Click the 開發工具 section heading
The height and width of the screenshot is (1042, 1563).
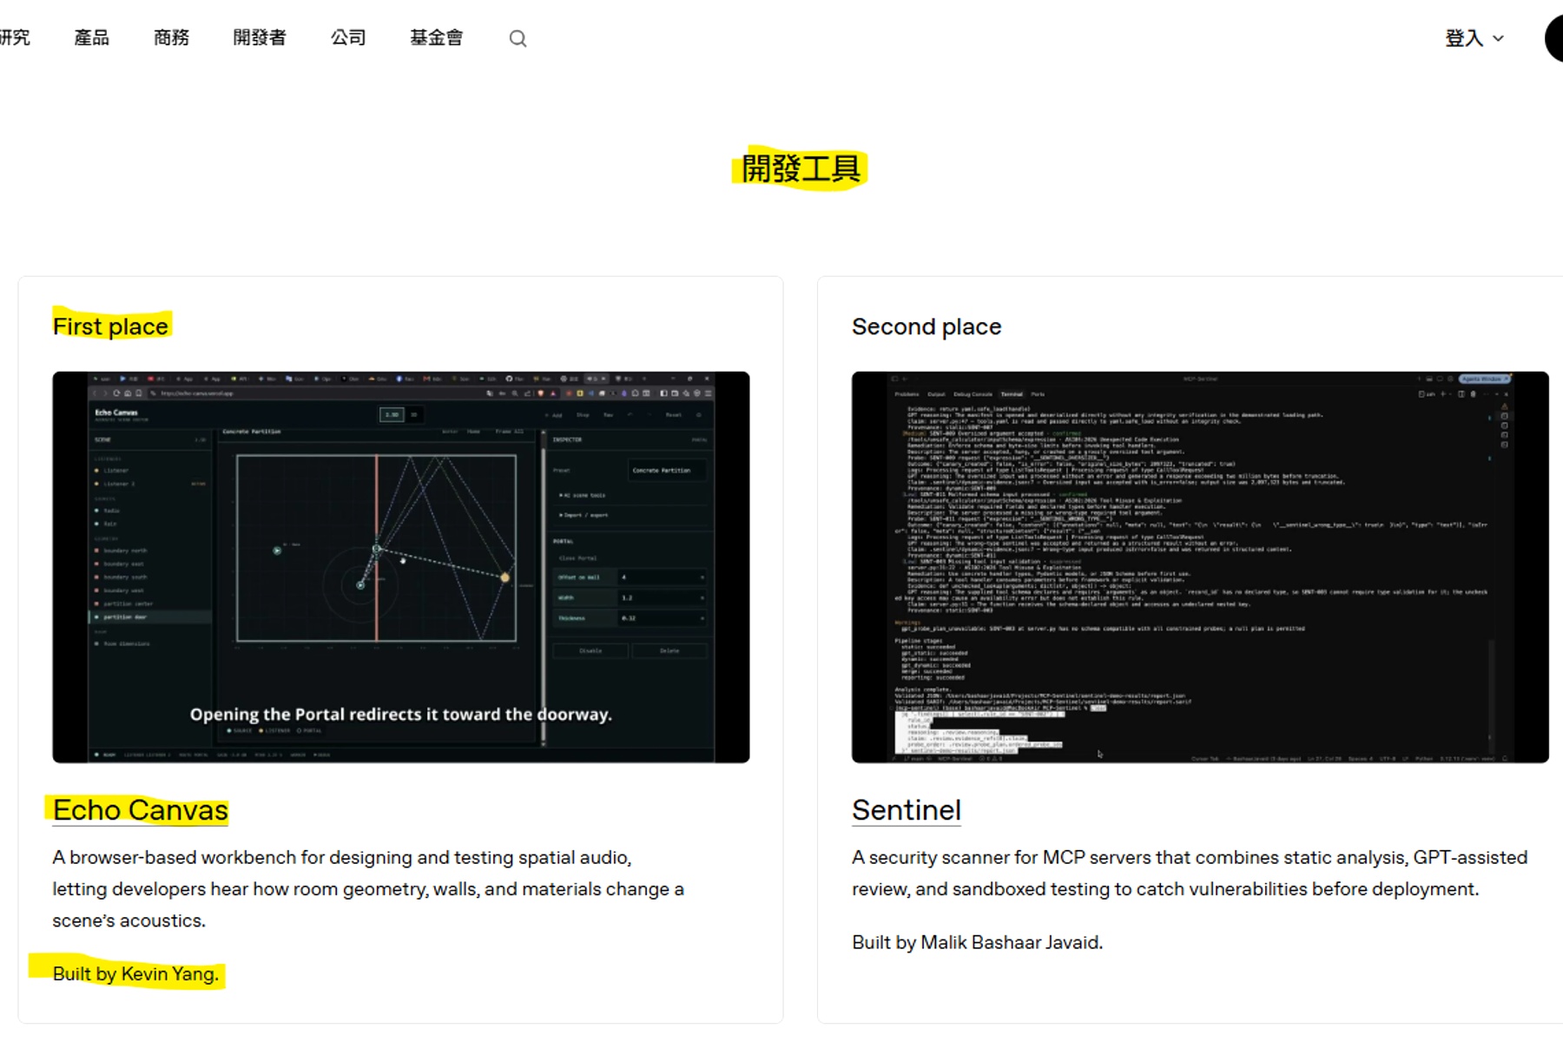[801, 168]
